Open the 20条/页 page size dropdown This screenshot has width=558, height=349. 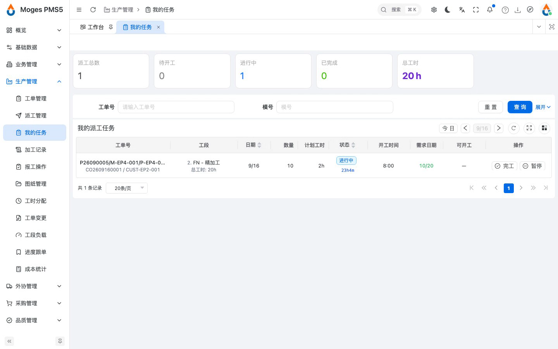pyautogui.click(x=127, y=188)
